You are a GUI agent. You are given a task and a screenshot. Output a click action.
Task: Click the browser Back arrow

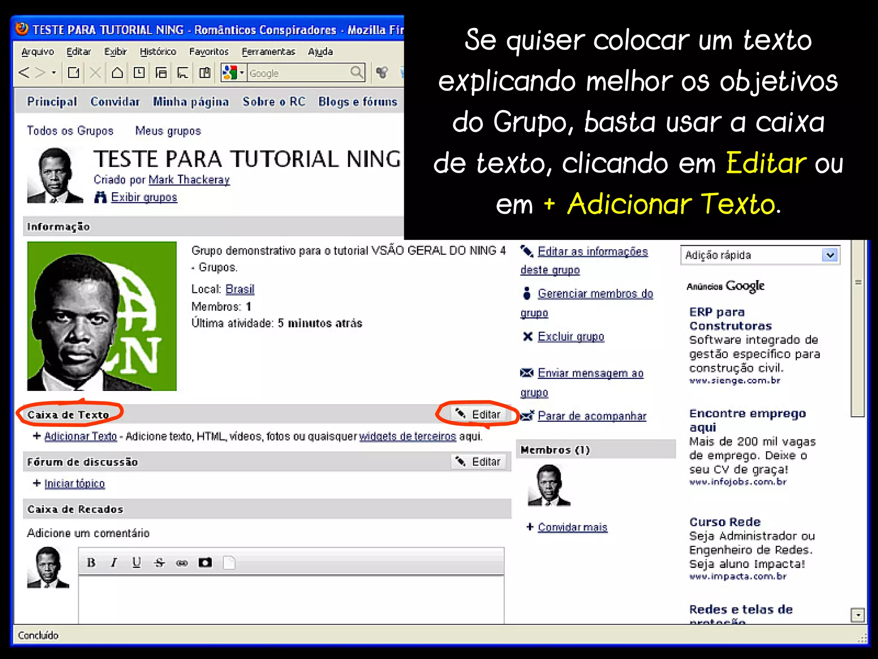tap(24, 73)
